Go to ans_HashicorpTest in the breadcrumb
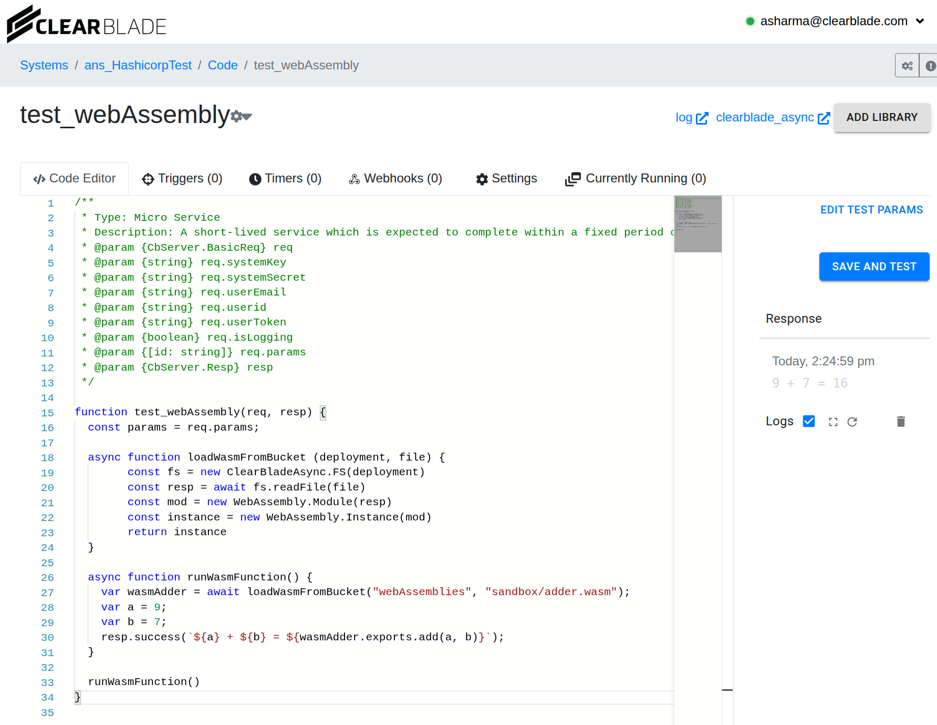The image size is (937, 725). coord(138,65)
